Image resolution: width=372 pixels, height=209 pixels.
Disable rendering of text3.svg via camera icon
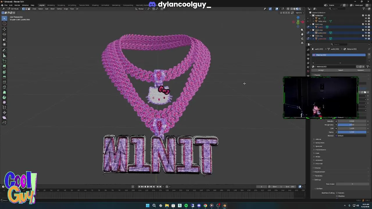369,36
